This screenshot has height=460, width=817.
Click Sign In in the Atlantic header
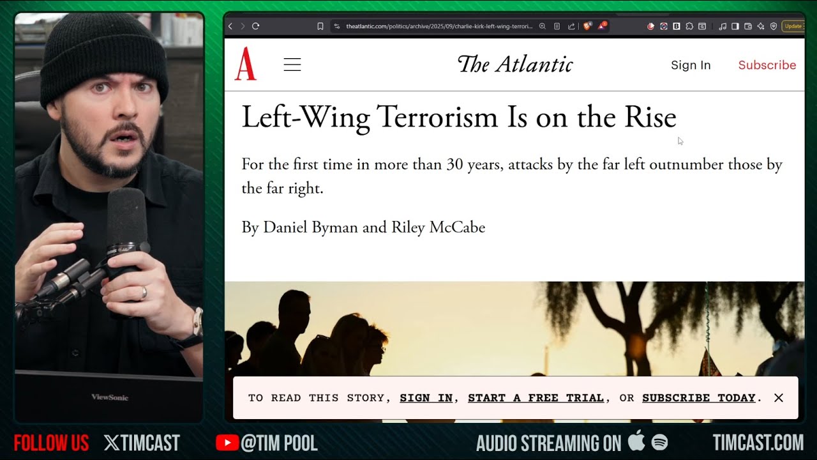click(x=691, y=65)
